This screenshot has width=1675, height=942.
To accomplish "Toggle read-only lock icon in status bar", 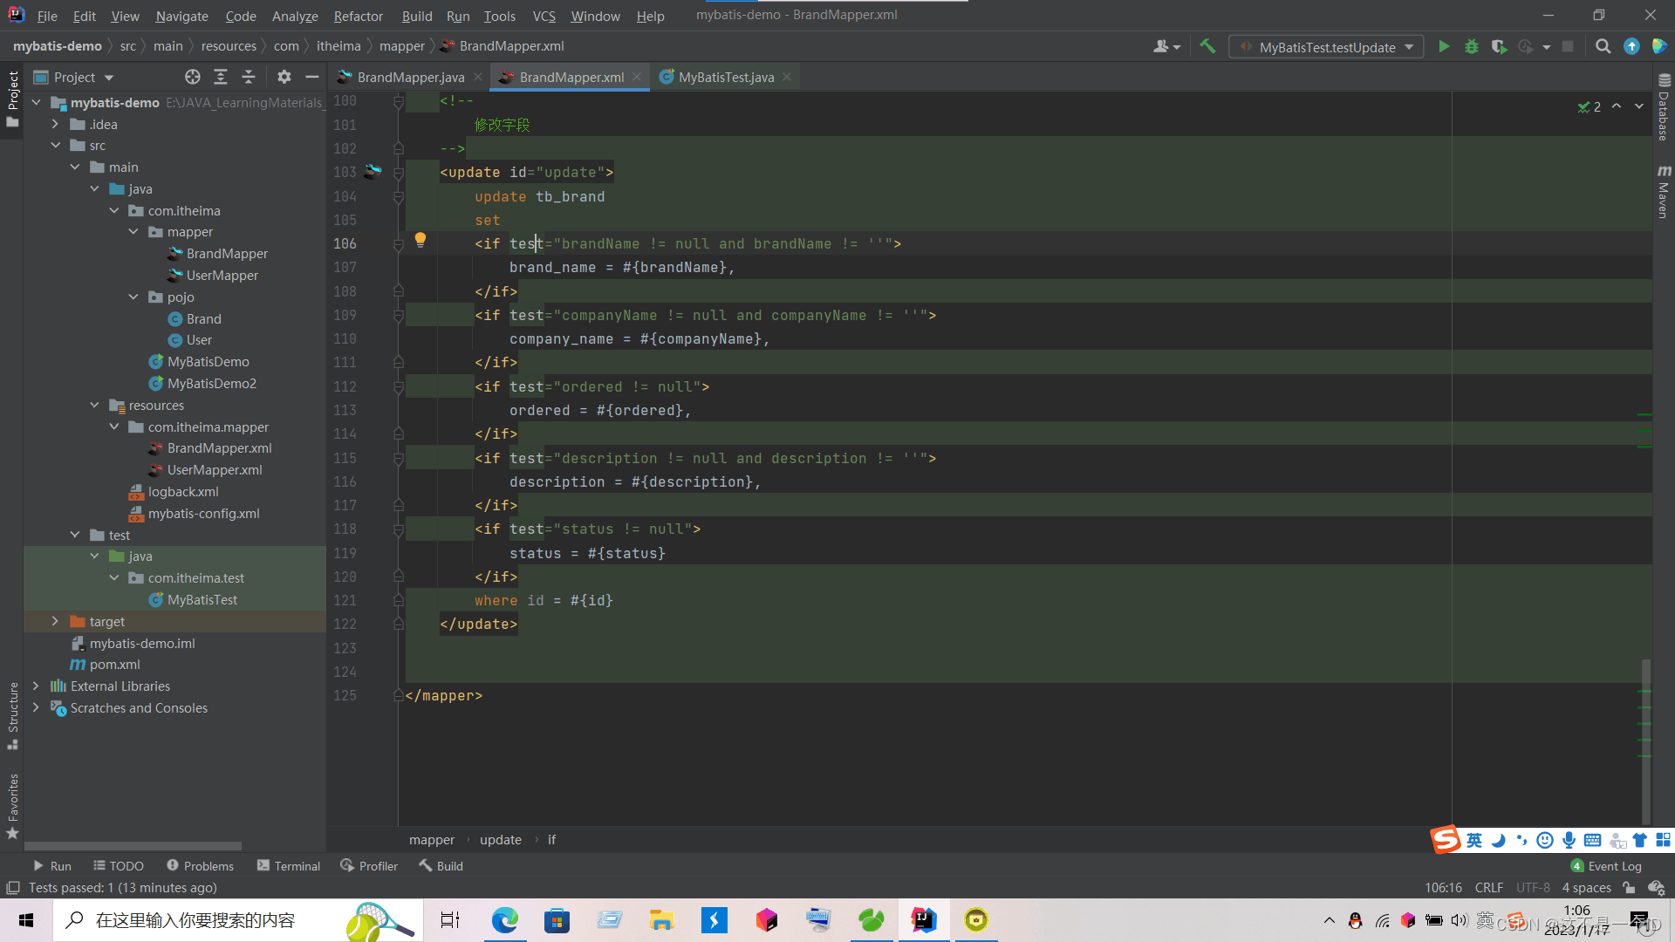I will pyautogui.click(x=1629, y=888).
